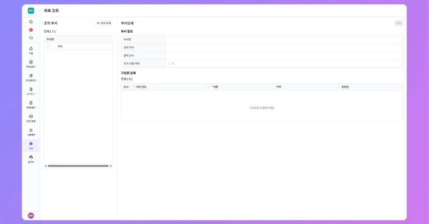Viewport: 429px width, 224px height.
Task: Click the 부서상세 panel title
Action: tap(127, 23)
